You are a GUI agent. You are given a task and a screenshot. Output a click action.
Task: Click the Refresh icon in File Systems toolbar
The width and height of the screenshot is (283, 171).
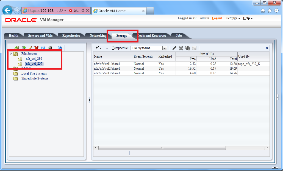pos(188,48)
